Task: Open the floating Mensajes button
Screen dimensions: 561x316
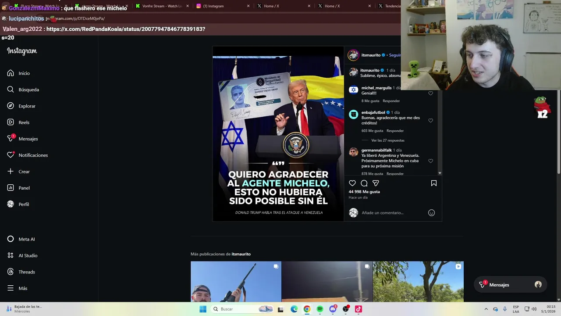Action: point(511,285)
